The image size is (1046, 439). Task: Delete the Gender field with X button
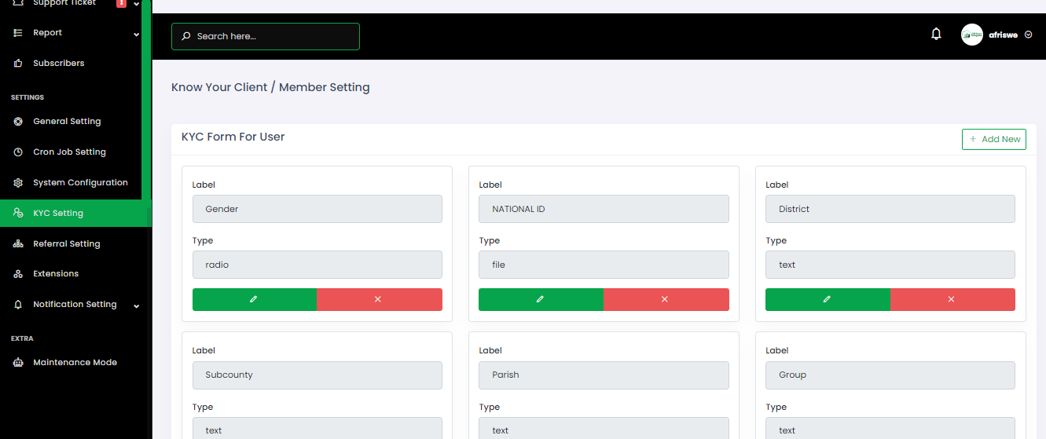pos(380,299)
